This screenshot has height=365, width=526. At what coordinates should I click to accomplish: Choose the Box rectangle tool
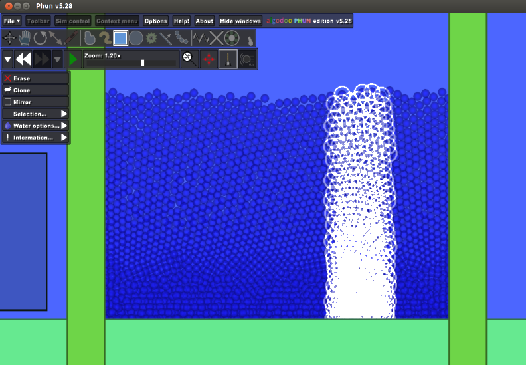coord(120,38)
